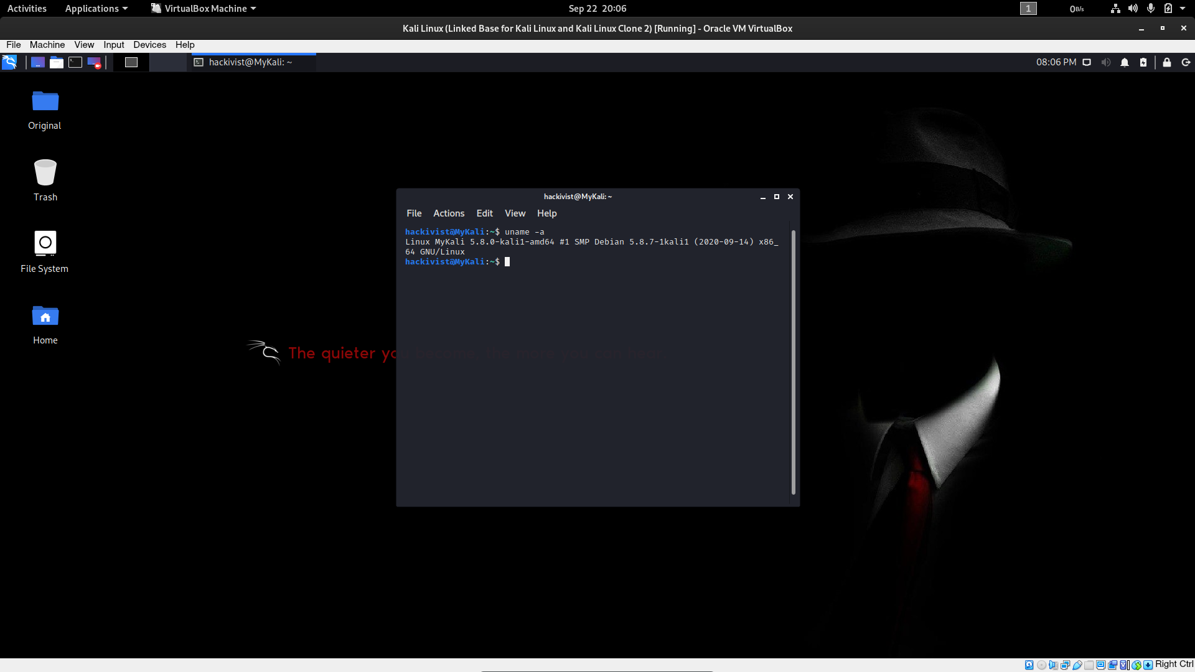
Task: Click the log out icon in Kali panel
Action: pos(1186,62)
